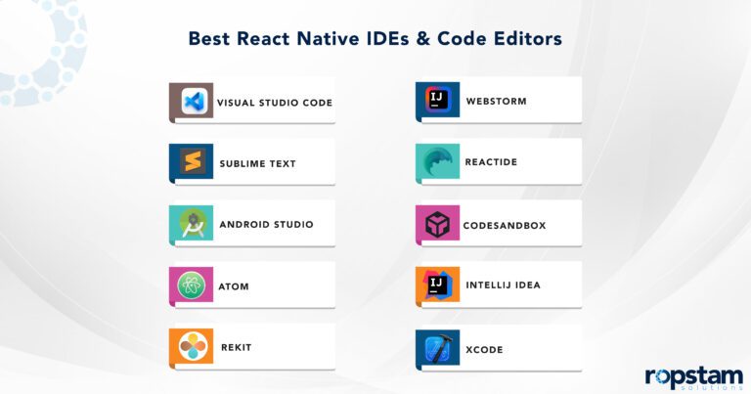751x394 pixels.
Task: Click the Sublime Text logo icon
Action: click(193, 161)
